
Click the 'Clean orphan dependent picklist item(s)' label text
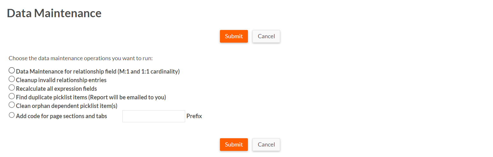click(67, 106)
